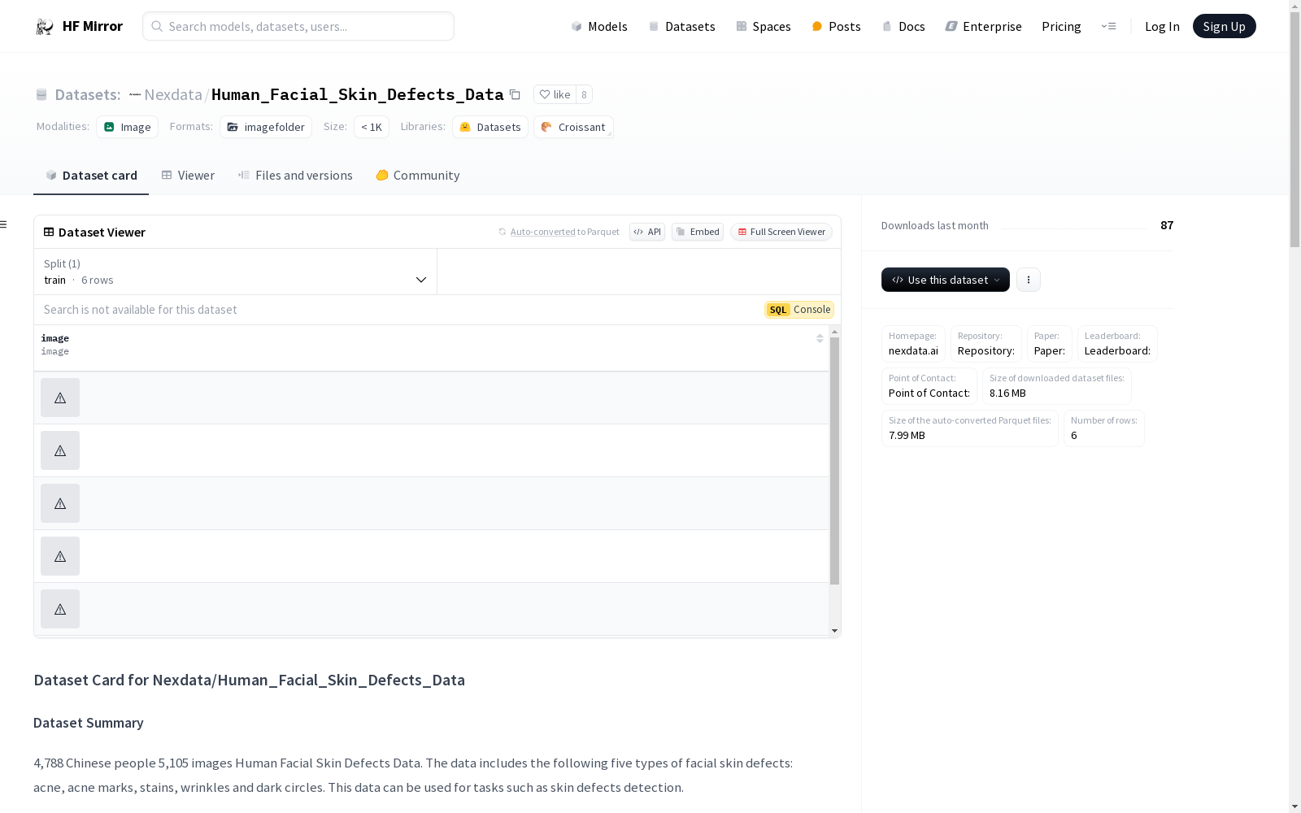1301x813 pixels.
Task: Click the like count 8
Action: coord(584,94)
